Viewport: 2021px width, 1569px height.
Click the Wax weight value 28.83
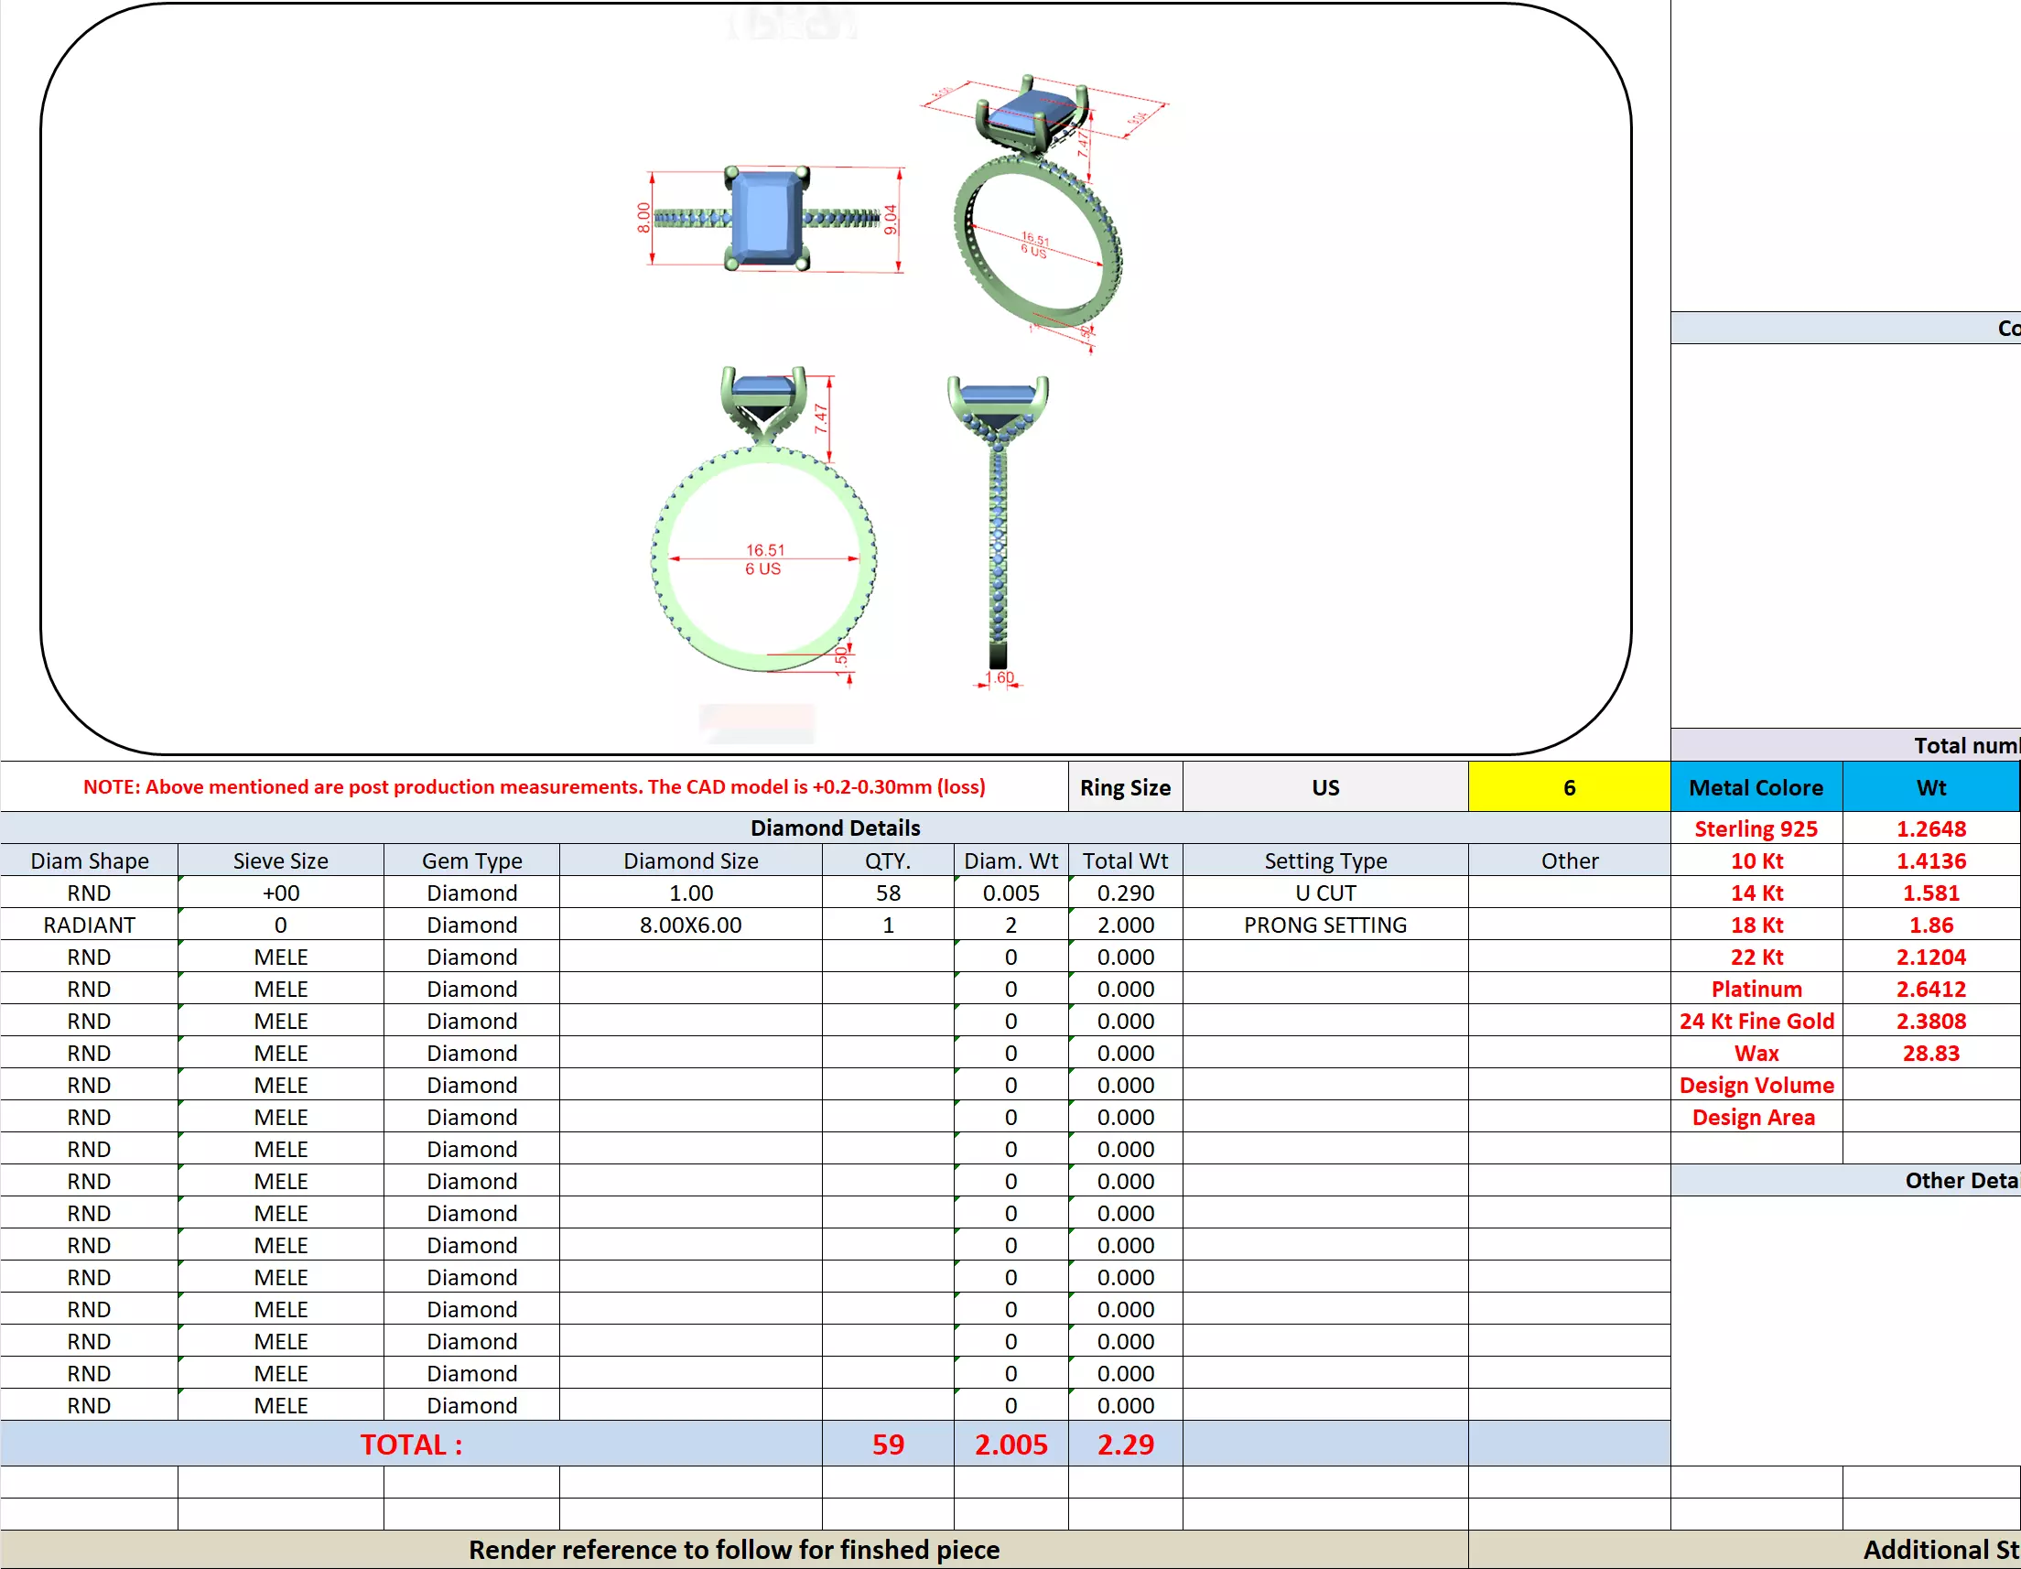pyautogui.click(x=1930, y=1053)
